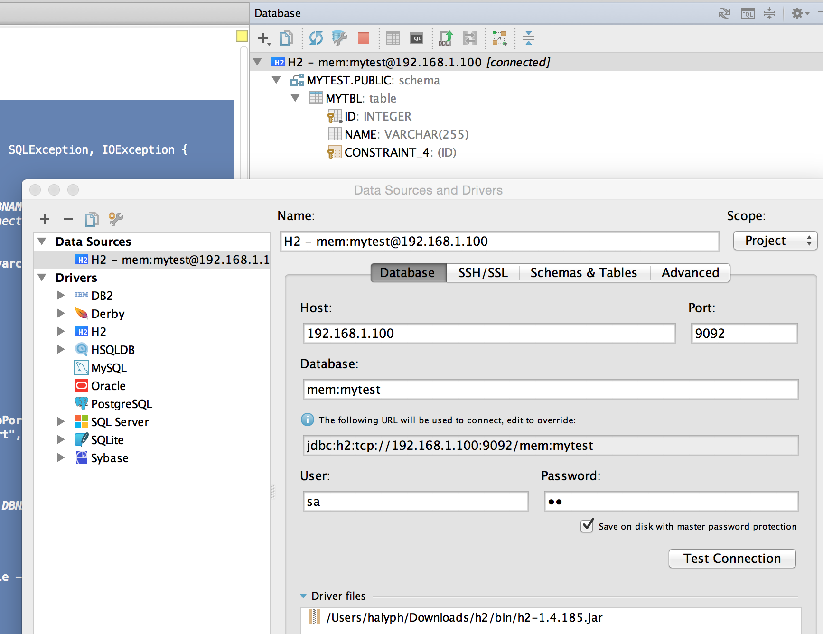Screen dimensions: 823x634
Task: Click the minus remove button in Data Sources dialog
Action: click(68, 219)
